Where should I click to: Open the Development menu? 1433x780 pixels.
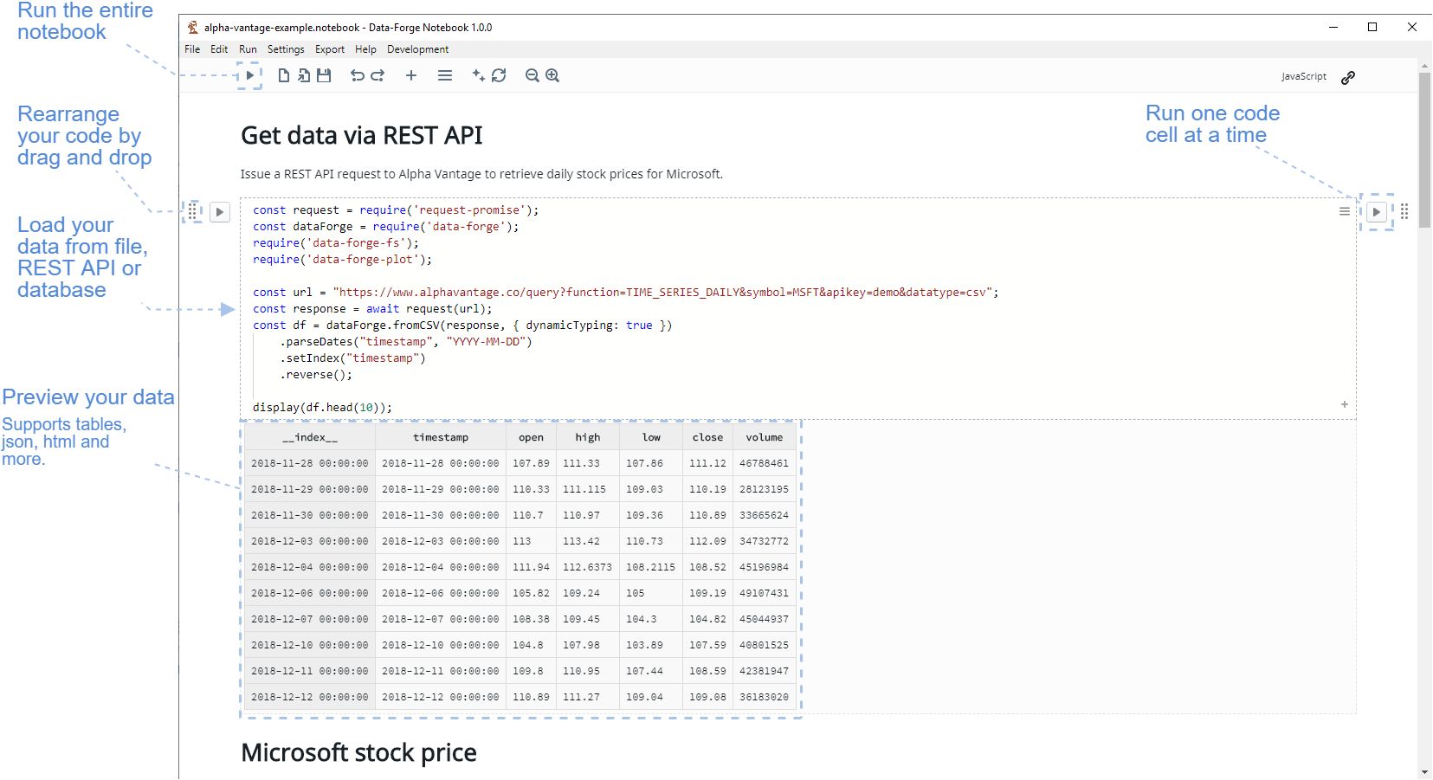[418, 49]
